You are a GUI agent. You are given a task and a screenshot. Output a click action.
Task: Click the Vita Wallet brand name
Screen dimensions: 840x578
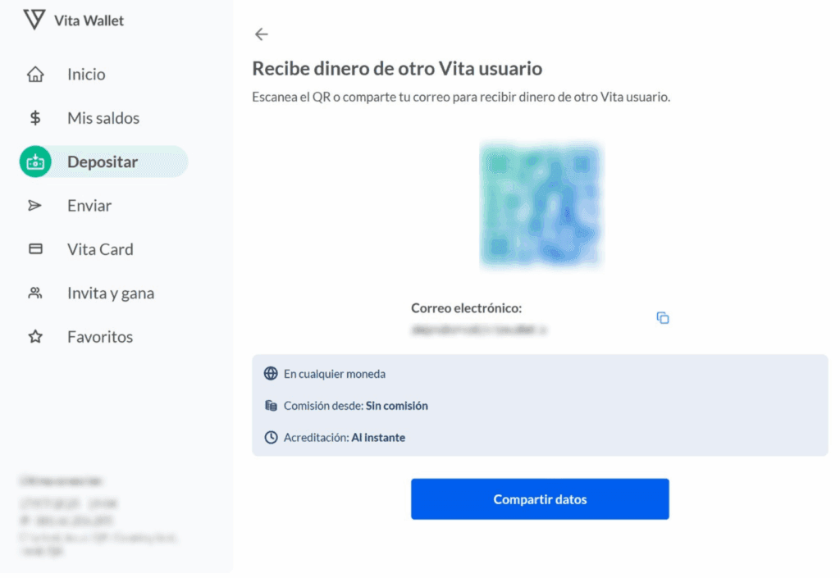89,20
